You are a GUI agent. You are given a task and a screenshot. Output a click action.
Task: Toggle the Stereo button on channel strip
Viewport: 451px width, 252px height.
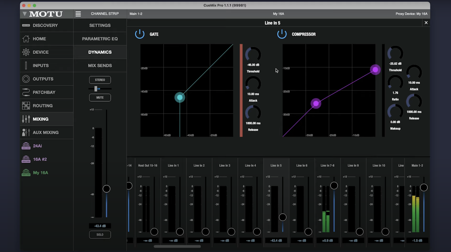coord(100,80)
